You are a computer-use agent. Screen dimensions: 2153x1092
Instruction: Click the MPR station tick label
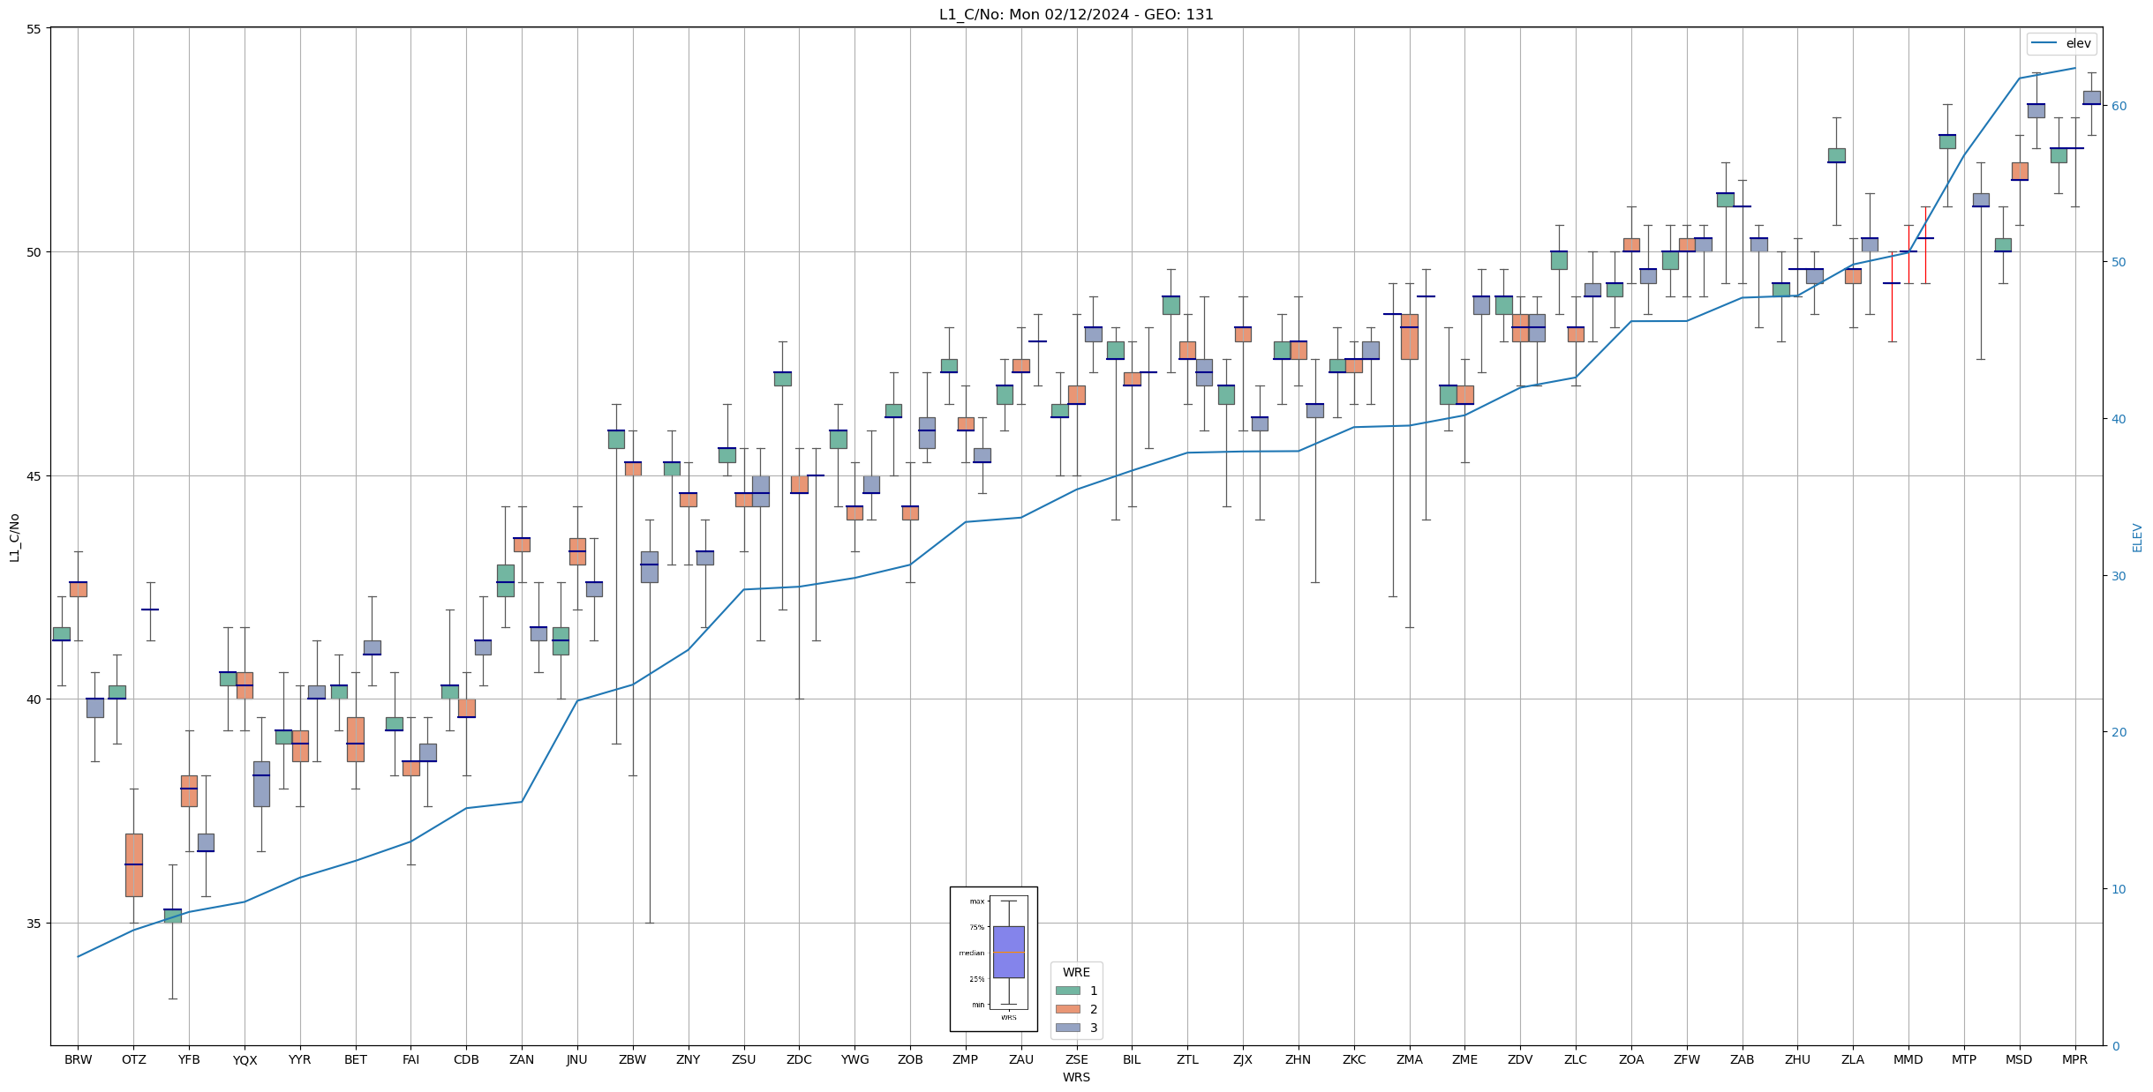tap(2074, 1059)
